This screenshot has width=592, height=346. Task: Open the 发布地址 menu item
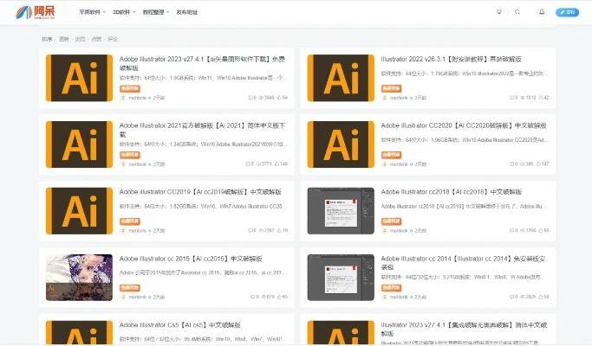click(x=187, y=12)
